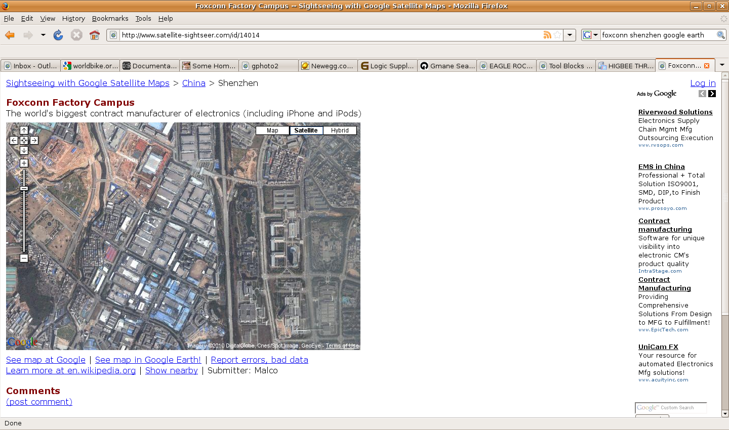Open the search engine selector dropdown
The width and height of the screenshot is (729, 430).
(x=591, y=35)
